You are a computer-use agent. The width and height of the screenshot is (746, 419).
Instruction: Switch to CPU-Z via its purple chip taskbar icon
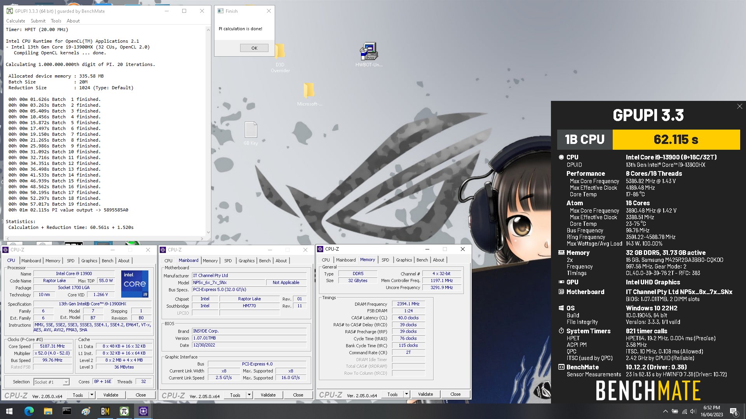[143, 411]
